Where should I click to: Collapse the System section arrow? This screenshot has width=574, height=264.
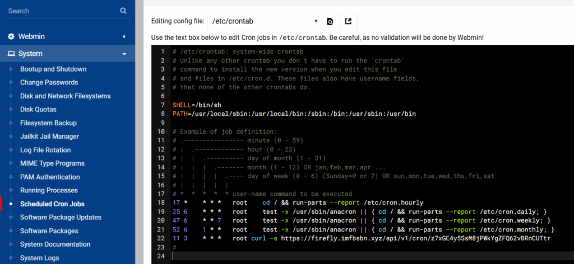pyautogui.click(x=124, y=54)
